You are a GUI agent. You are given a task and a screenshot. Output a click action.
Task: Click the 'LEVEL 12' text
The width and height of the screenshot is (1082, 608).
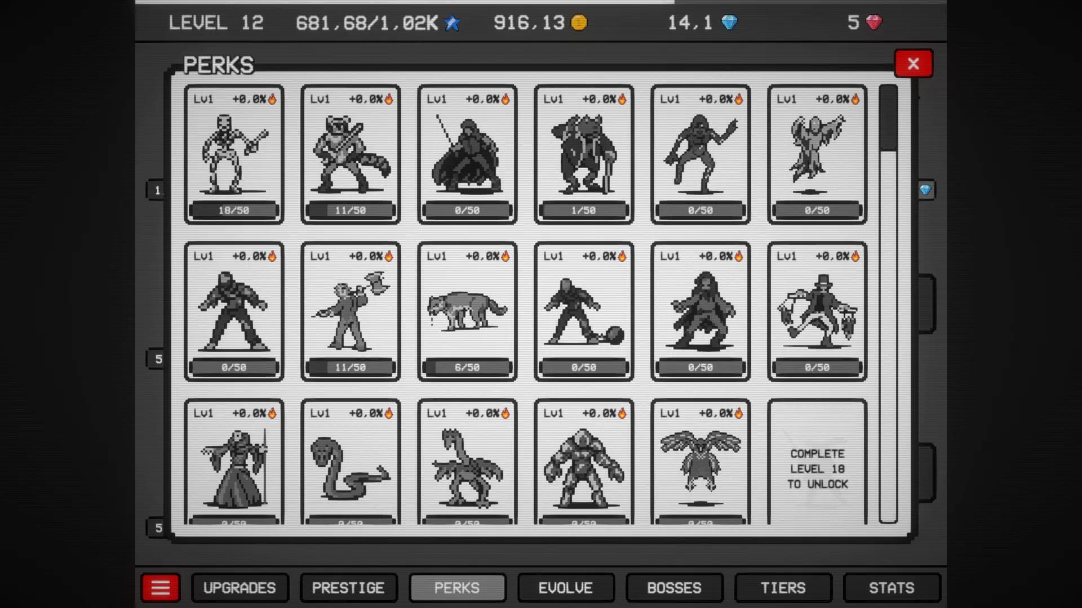tap(216, 23)
